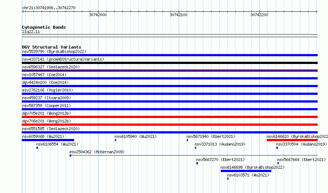Click dgv706e201 (Wong2012b) label

[x=46, y=121]
